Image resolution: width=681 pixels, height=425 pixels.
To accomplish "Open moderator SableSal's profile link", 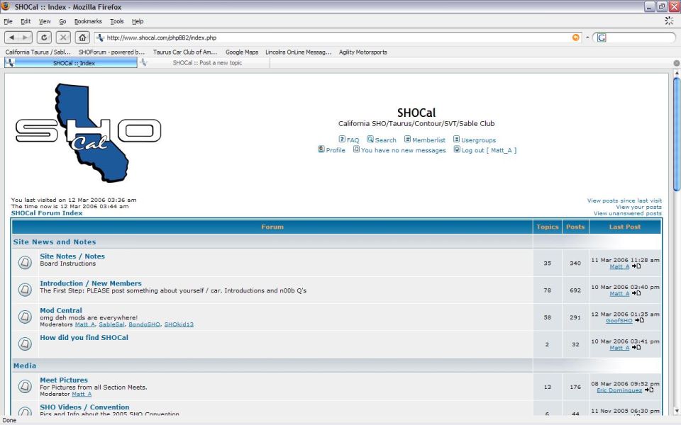I will click(x=111, y=324).
